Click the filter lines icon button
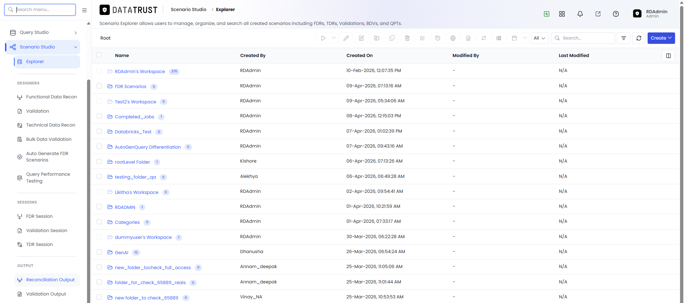The height and width of the screenshot is (303, 684). [624, 38]
